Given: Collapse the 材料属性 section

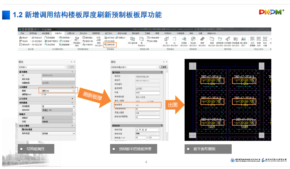Looking at the screenshot, I should pyautogui.click(x=72, y=102).
